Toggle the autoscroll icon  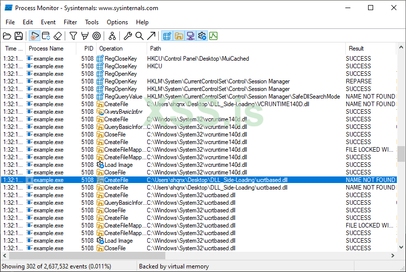point(46,36)
